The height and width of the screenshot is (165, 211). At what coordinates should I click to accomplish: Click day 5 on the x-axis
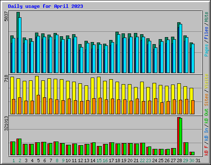click(x=38, y=160)
